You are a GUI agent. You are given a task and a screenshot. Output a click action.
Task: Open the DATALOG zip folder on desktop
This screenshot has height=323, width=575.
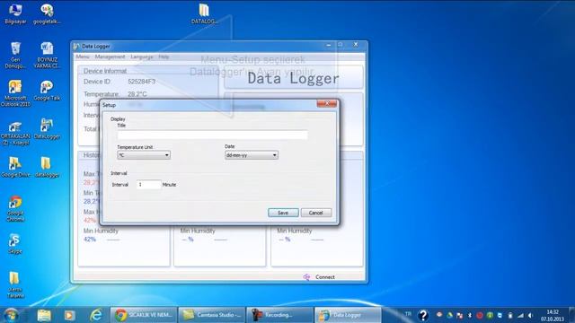pos(204,13)
